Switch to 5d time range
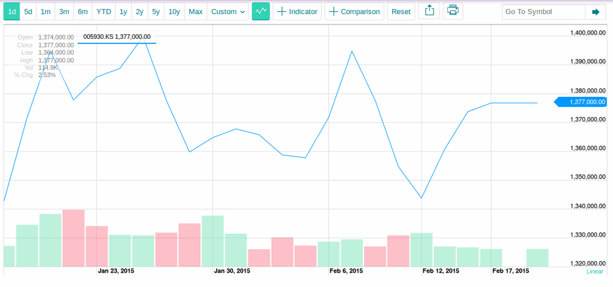The height and width of the screenshot is (287, 613). 28,11
